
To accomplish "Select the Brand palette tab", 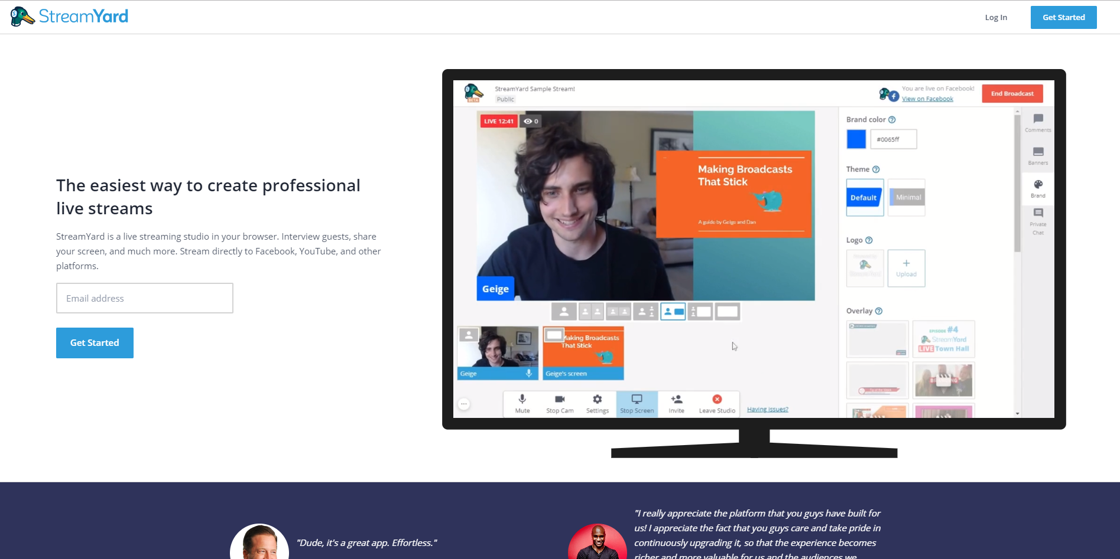I will pos(1038,189).
